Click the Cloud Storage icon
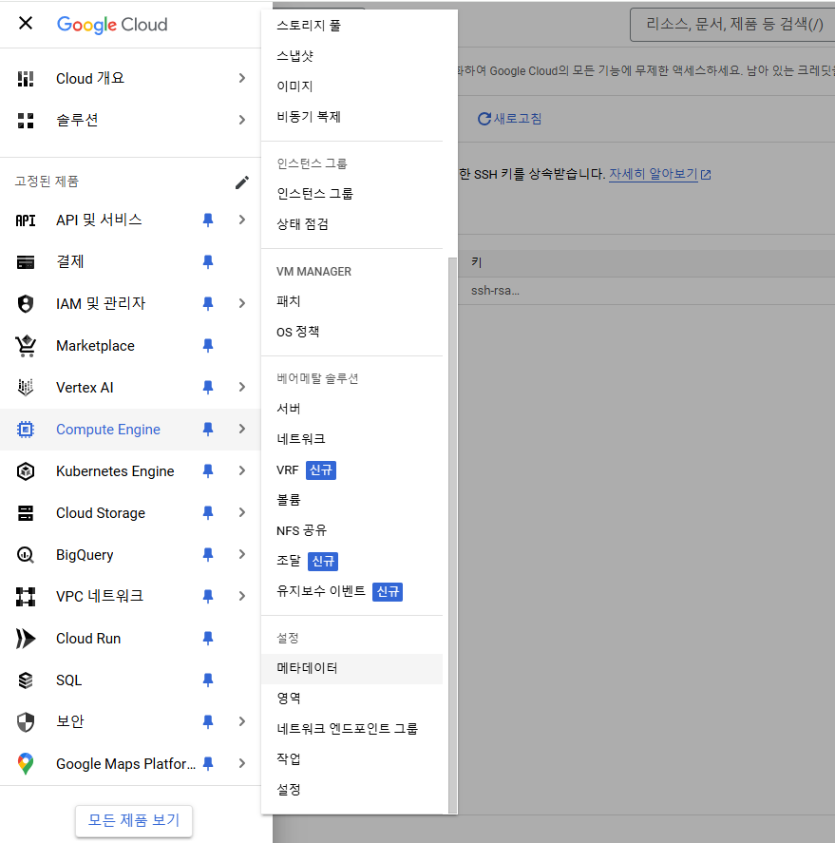The height and width of the screenshot is (843, 835). (x=26, y=513)
